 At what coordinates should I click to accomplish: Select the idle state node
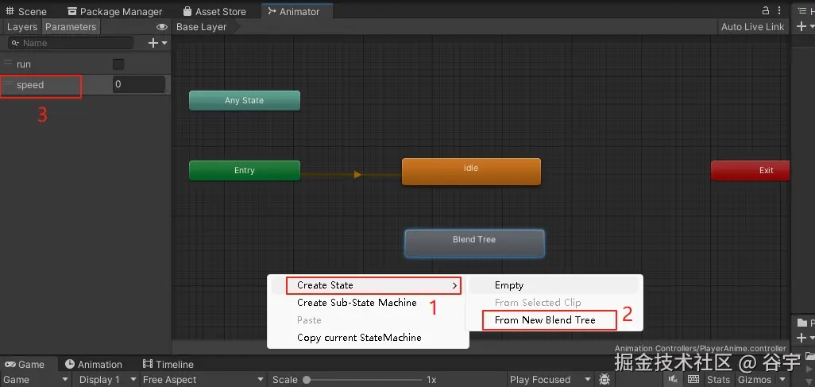pyautogui.click(x=471, y=171)
